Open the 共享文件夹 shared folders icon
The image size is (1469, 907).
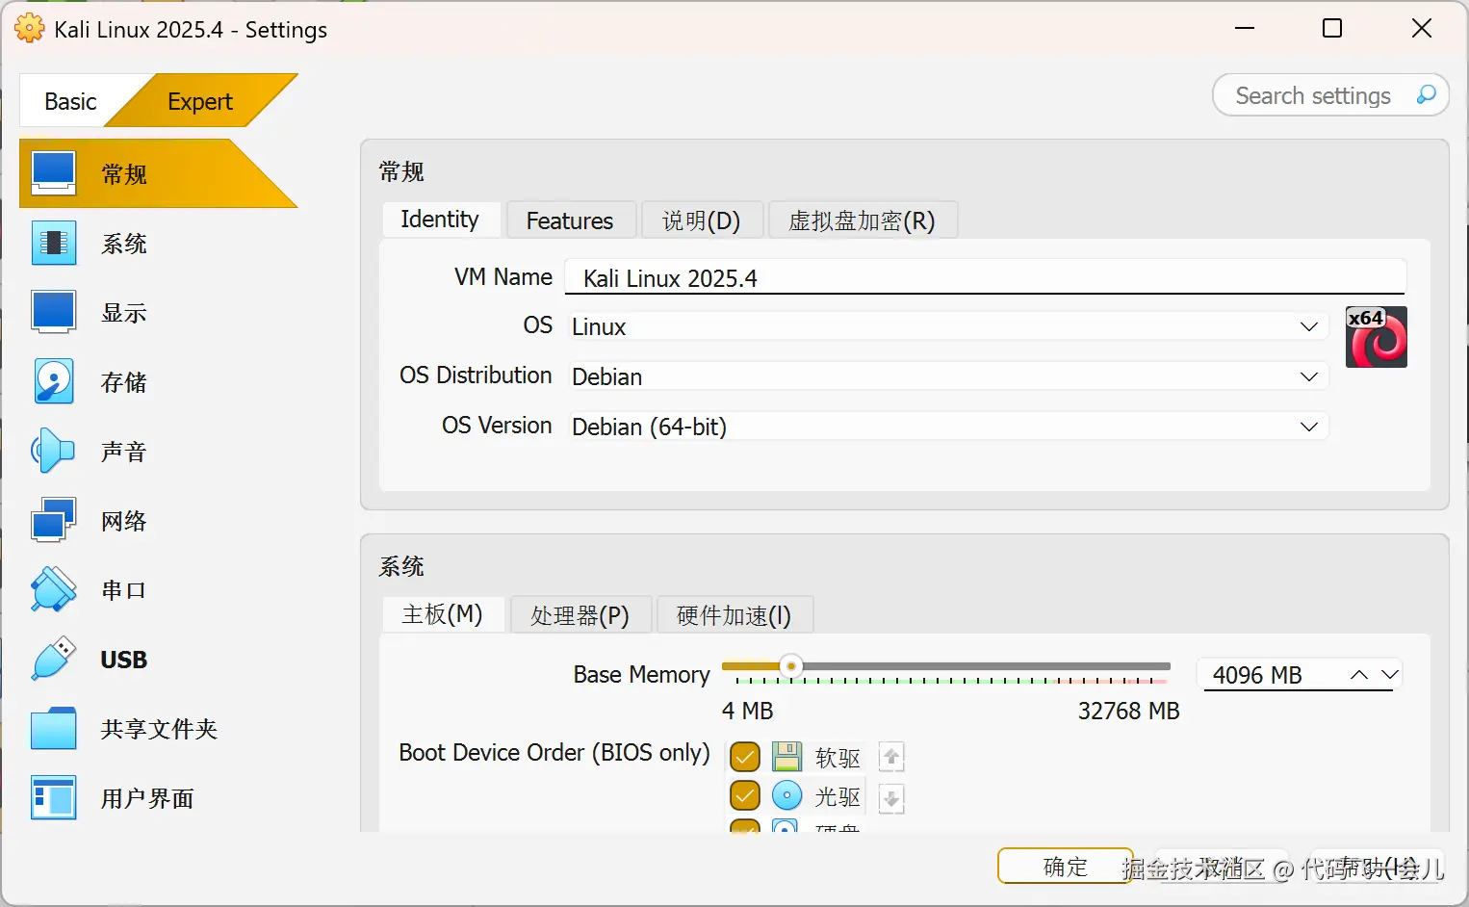[53, 729]
